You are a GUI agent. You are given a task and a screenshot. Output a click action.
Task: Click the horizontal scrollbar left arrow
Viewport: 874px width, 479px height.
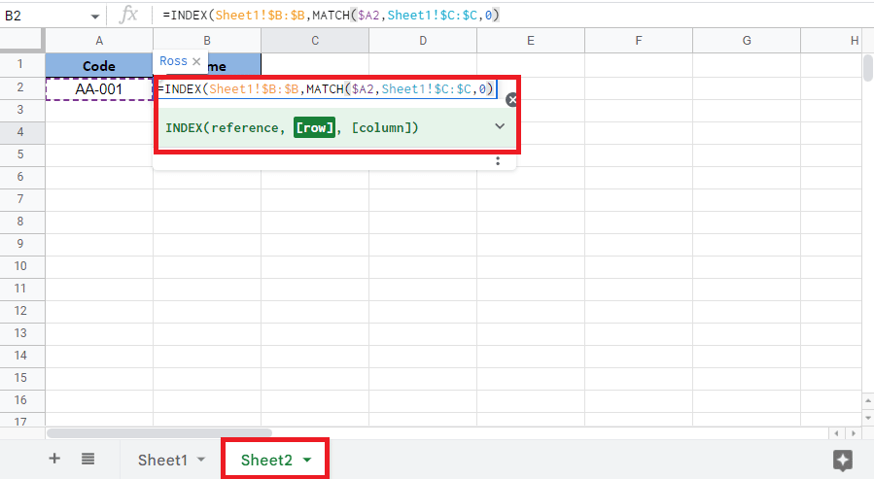(x=834, y=432)
